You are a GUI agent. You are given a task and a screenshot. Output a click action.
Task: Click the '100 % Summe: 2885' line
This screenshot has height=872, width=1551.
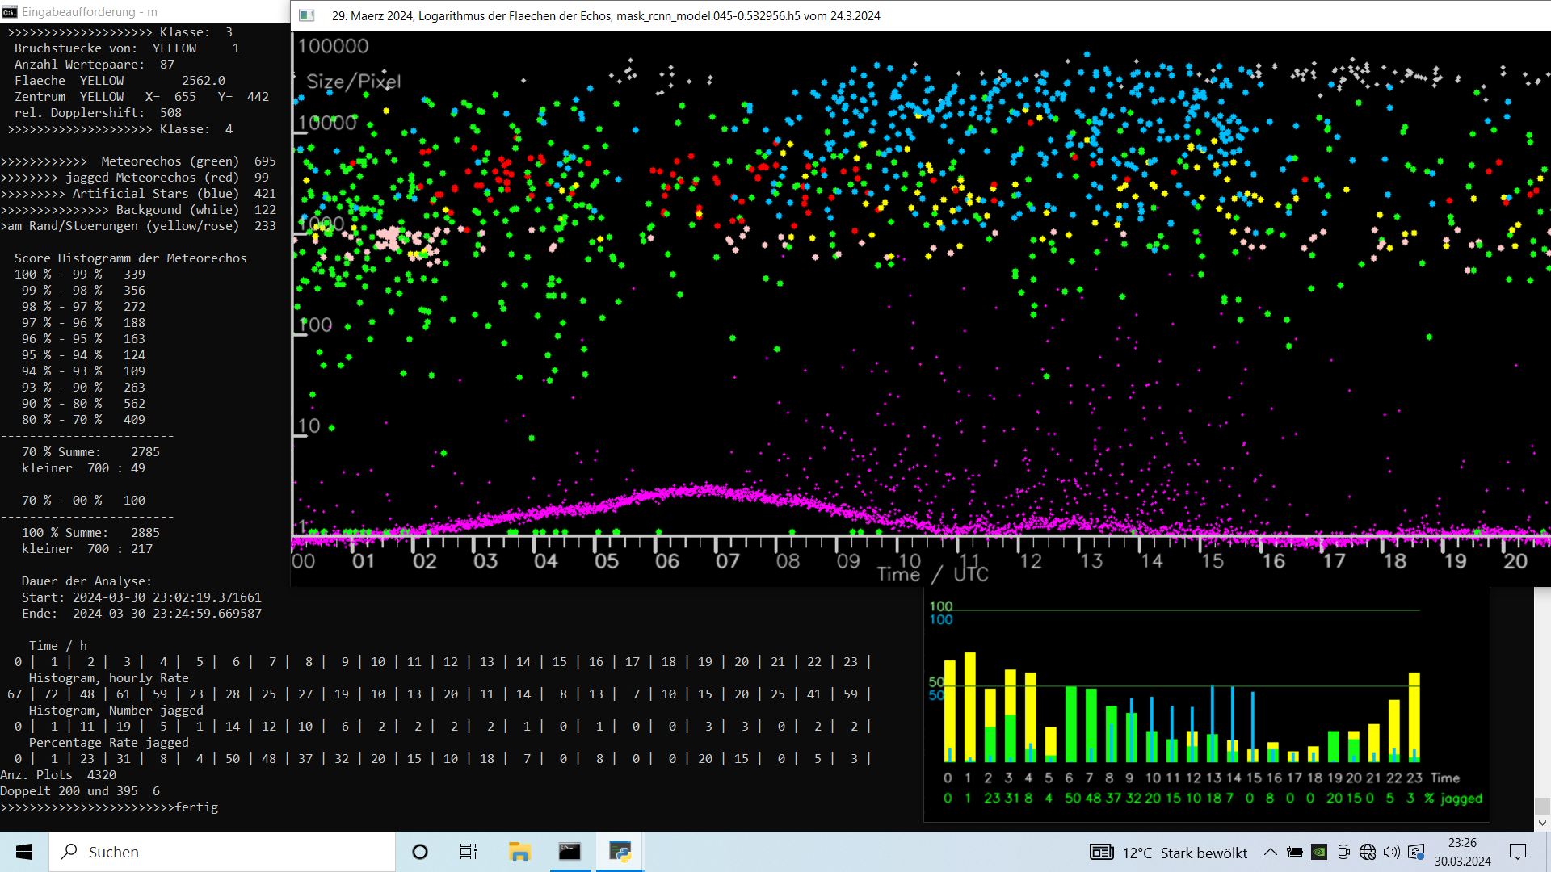tap(90, 533)
